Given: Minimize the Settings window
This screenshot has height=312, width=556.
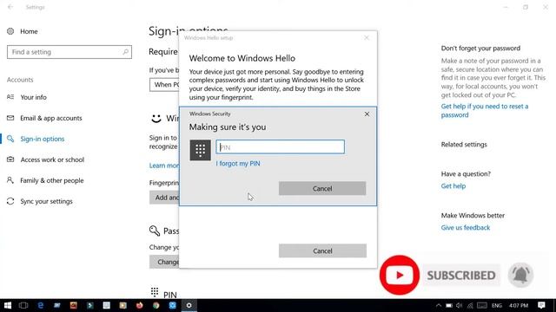Looking at the screenshot, I should click(x=506, y=7).
